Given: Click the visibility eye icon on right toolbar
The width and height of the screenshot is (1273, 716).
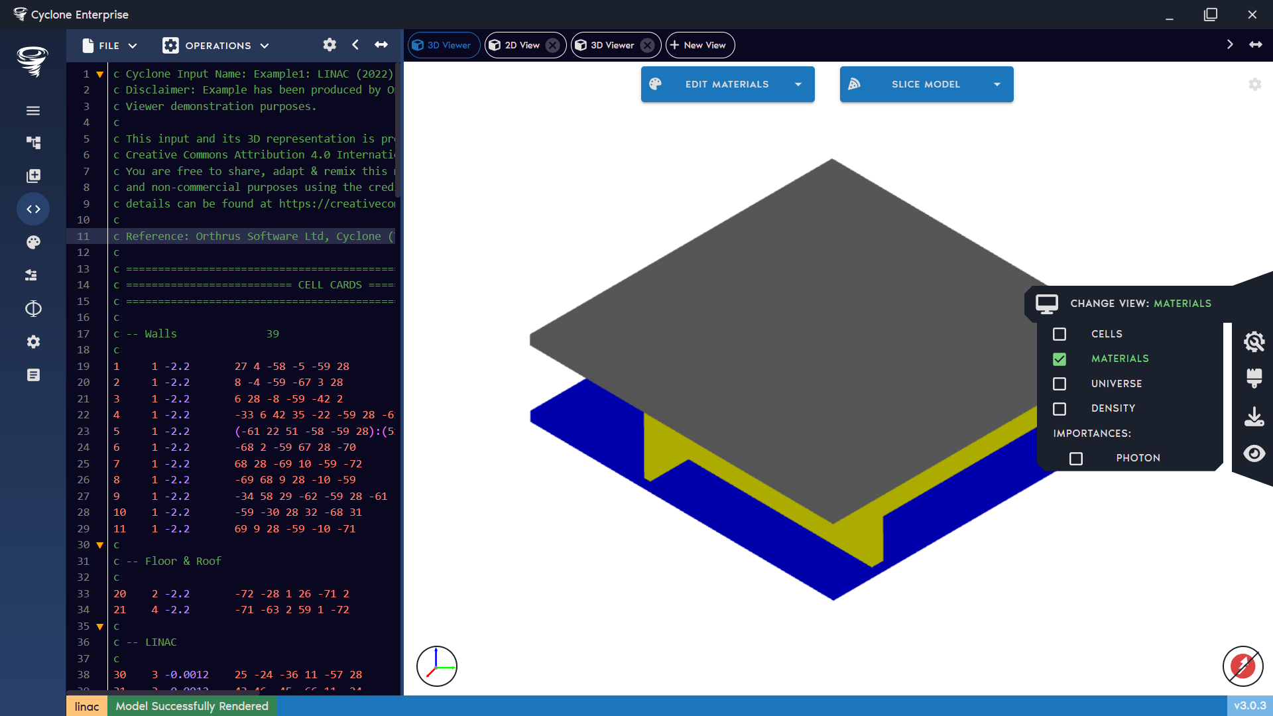Looking at the screenshot, I should [x=1255, y=453].
